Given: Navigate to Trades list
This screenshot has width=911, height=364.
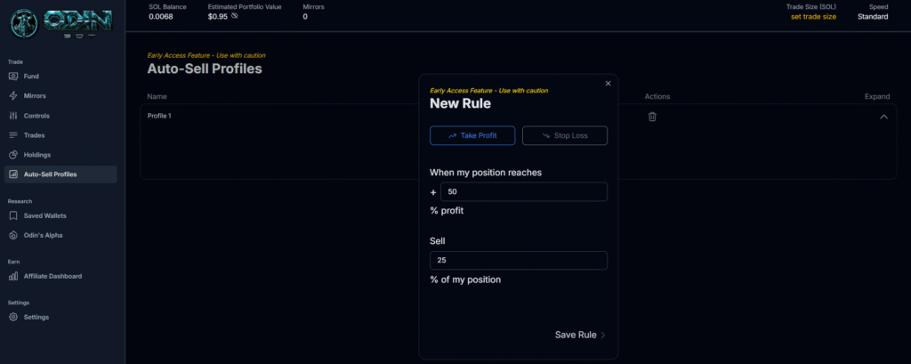Looking at the screenshot, I should coord(34,135).
